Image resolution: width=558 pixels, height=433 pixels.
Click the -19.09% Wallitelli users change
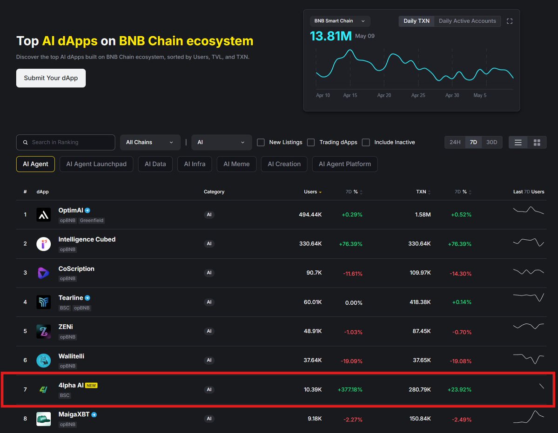point(351,361)
